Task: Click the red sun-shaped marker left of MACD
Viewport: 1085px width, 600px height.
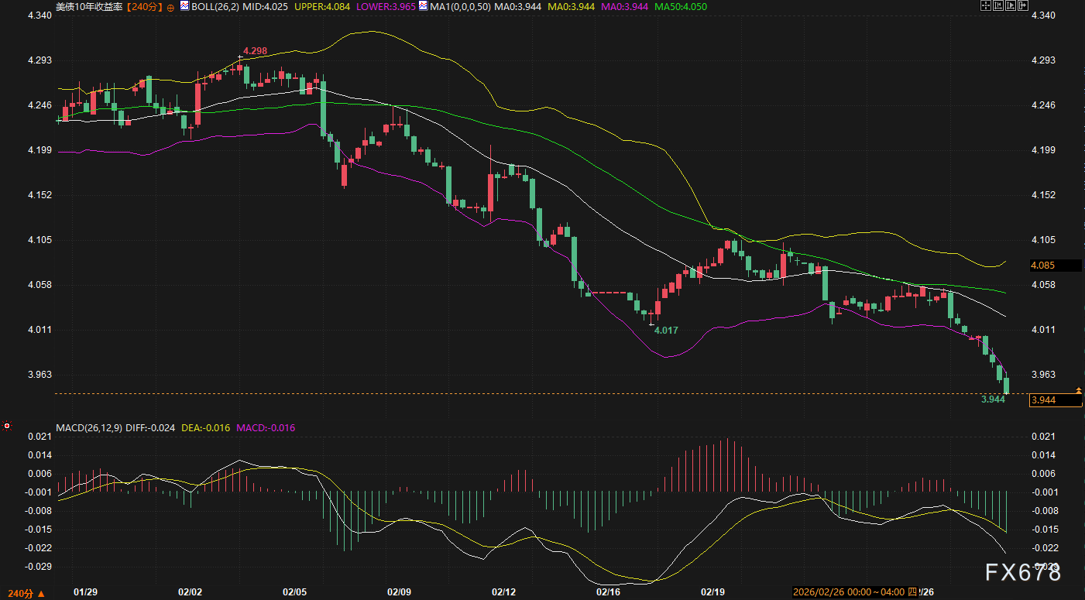Action: [7, 426]
